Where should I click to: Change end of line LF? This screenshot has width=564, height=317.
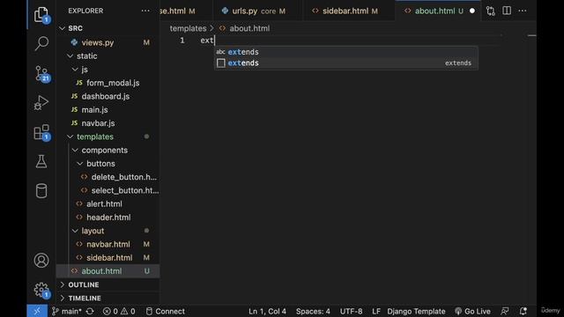[x=376, y=311]
